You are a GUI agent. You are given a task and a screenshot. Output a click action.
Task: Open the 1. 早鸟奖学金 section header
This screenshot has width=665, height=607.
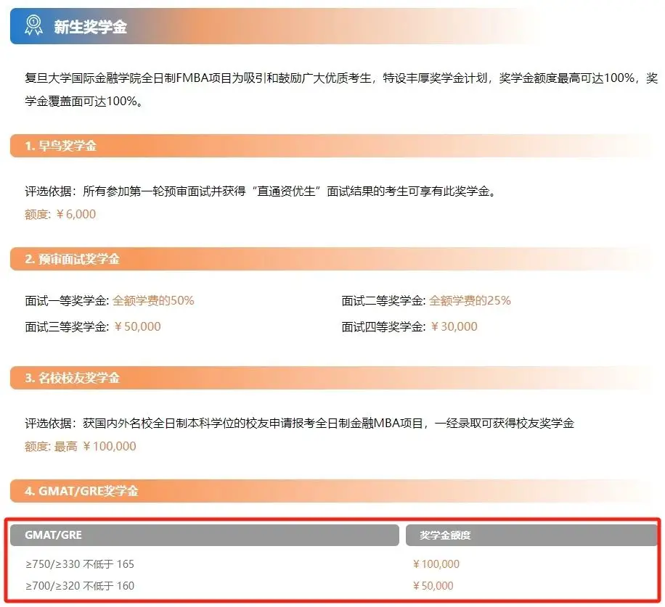(61, 146)
